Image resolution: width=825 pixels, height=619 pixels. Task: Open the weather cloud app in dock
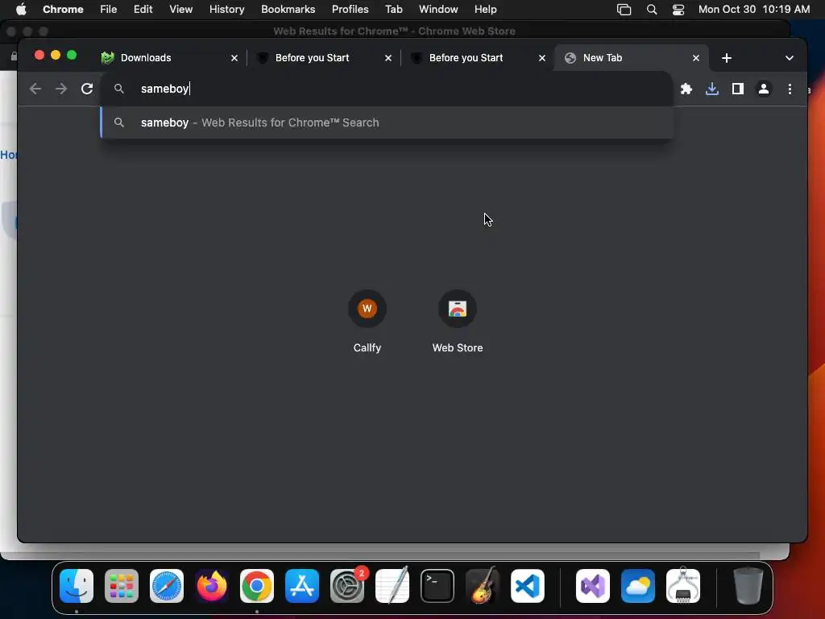pos(638,586)
